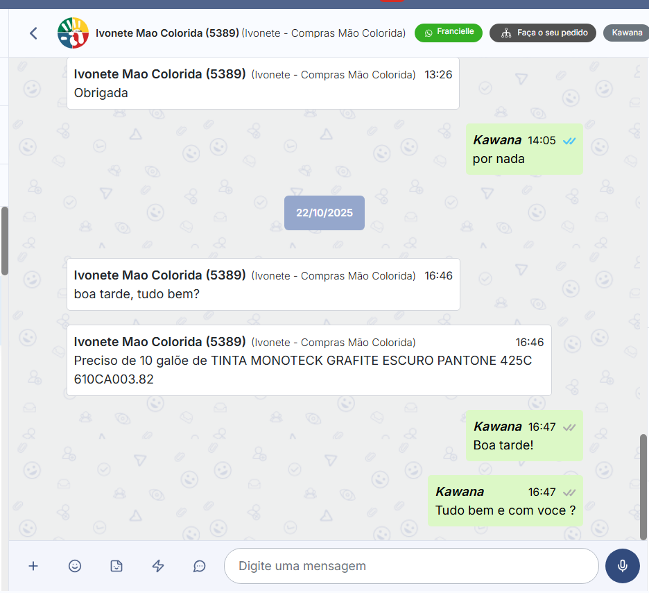Image resolution: width=649 pixels, height=593 pixels.
Task: Select the Tudo bem e com voce message
Action: pos(505,510)
